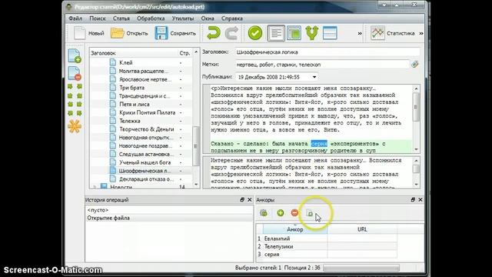Expand toolbar overflow chevron left of Статистика
The height and width of the screenshot is (277, 492).
tap(360, 33)
